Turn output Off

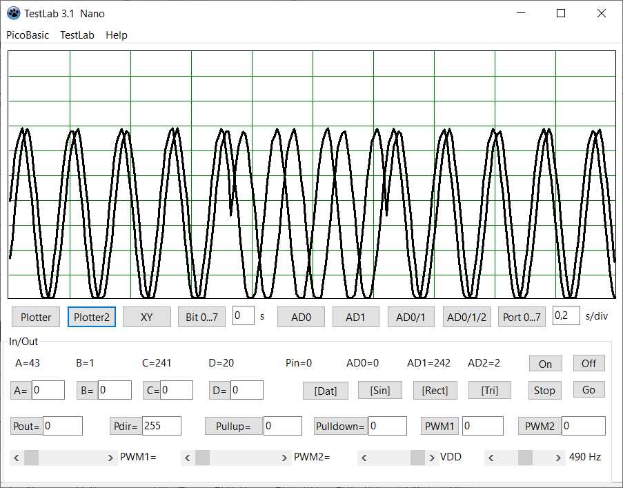tap(589, 363)
